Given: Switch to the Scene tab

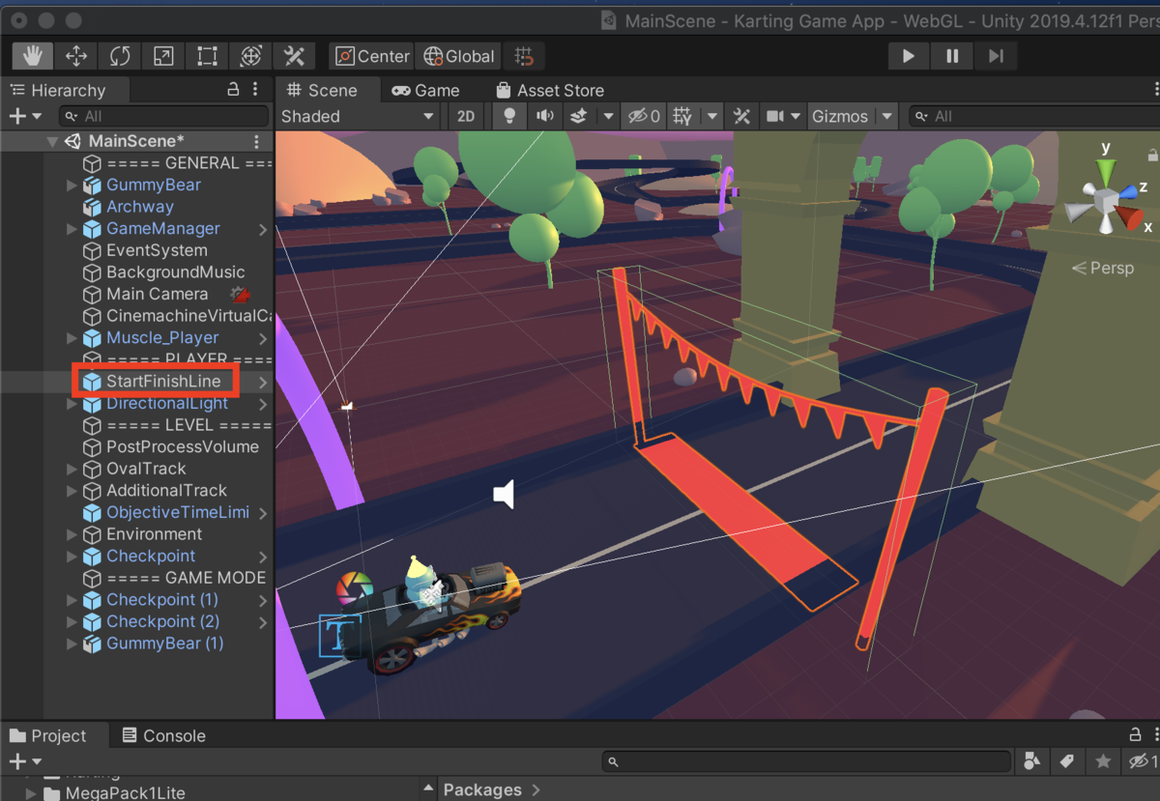Looking at the screenshot, I should pos(323,90).
